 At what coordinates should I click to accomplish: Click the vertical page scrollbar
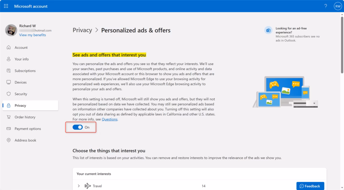pyautogui.click(x=342, y=45)
